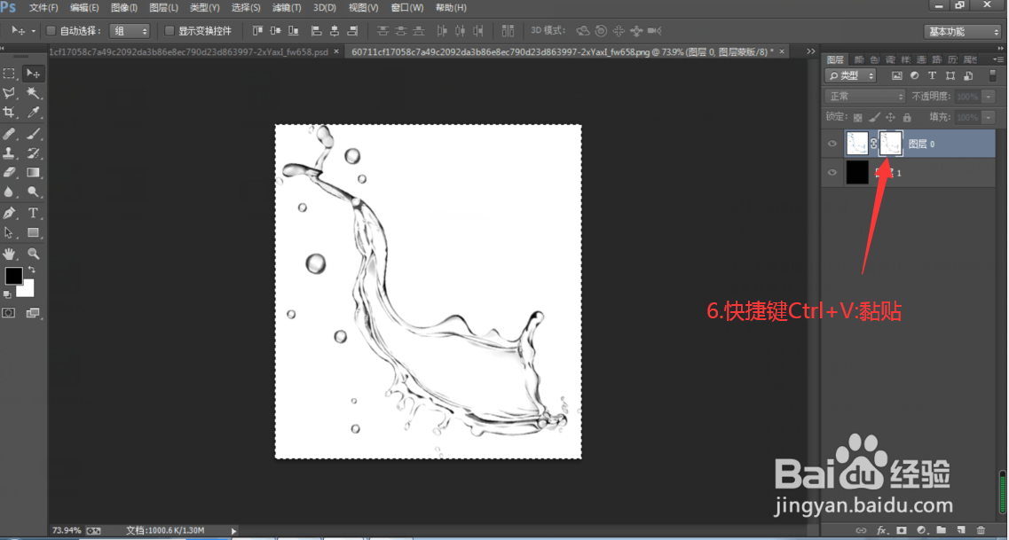
Task: Open the 文件(F) menu
Action: click(43, 8)
